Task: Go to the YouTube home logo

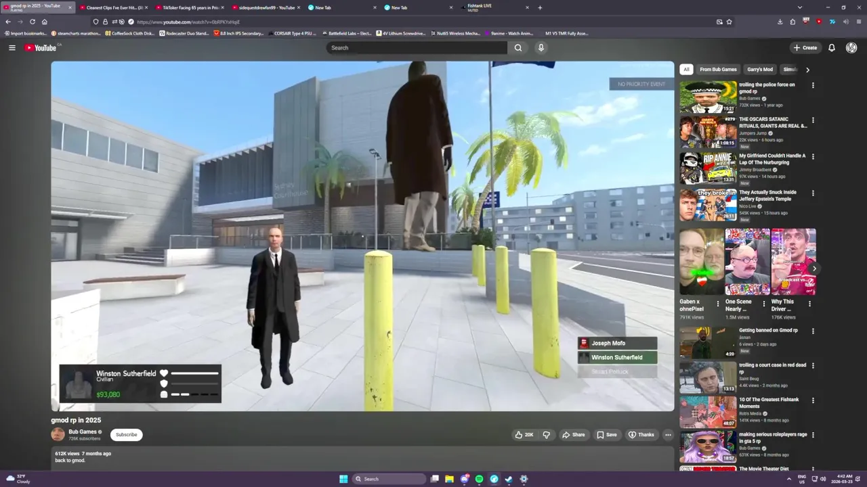Action: coord(41,47)
